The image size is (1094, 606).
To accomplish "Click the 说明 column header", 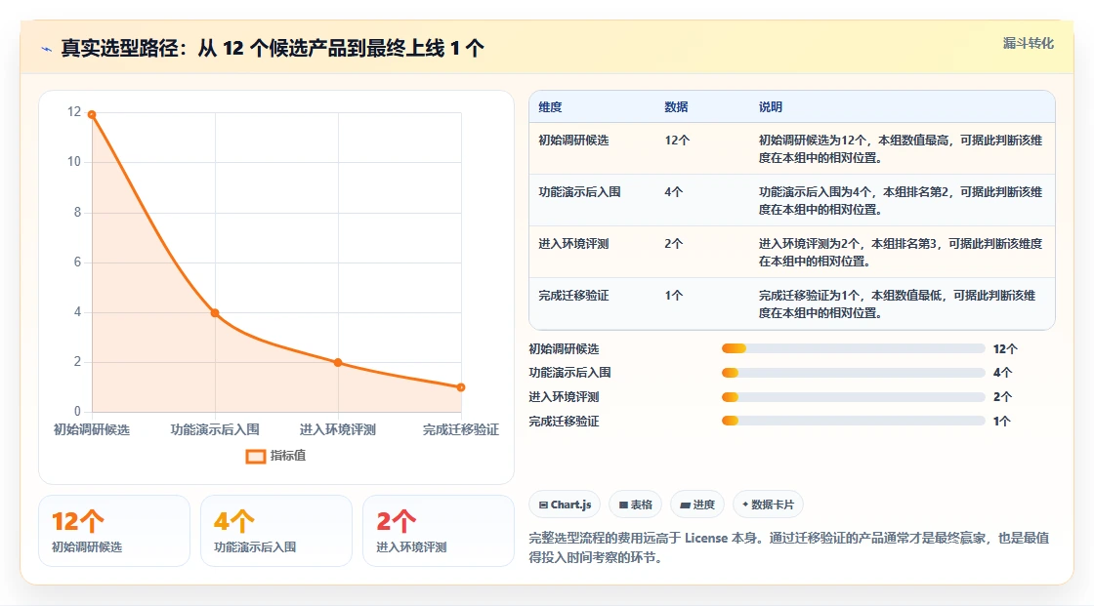I will pyautogui.click(x=771, y=107).
